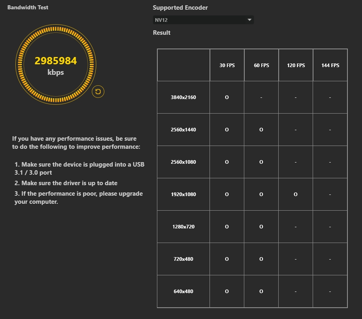Viewport: 362px width, 319px height.
Task: Select the 2560x1440 at 60 FPS result cell
Action: click(x=261, y=129)
